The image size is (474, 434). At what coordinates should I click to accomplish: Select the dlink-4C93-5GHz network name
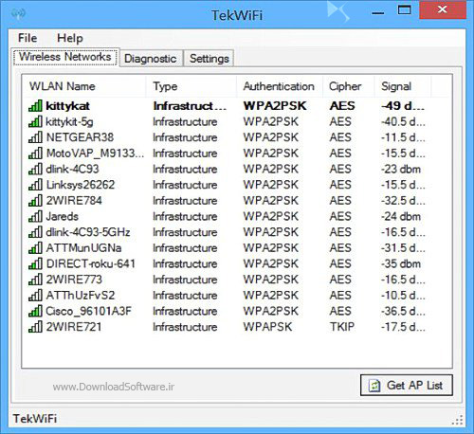[x=88, y=232]
